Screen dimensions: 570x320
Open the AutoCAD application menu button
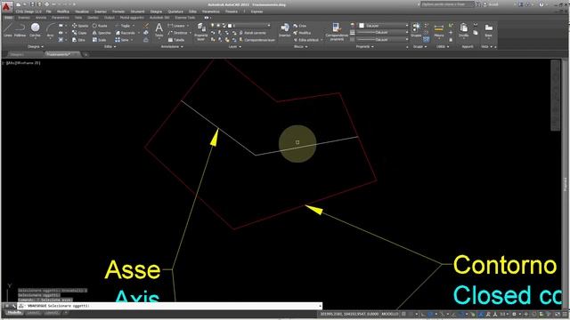tap(7, 6)
